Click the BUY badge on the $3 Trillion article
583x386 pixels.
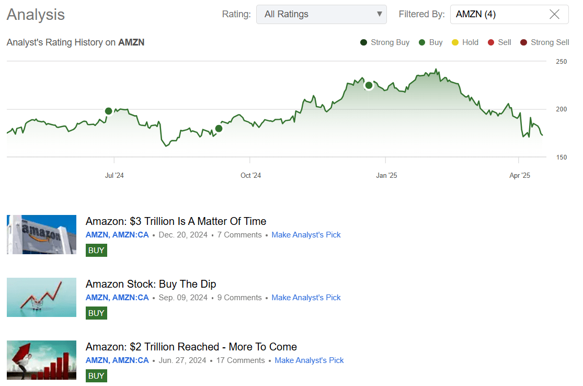[96, 250]
